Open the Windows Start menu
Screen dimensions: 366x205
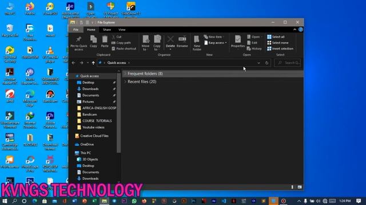click(x=5, y=201)
